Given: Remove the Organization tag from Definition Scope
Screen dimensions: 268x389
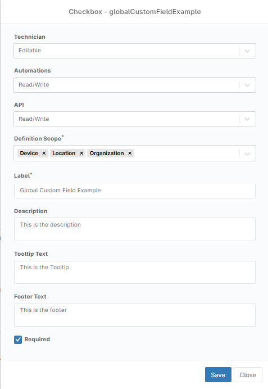Looking at the screenshot, I should click(x=130, y=153).
